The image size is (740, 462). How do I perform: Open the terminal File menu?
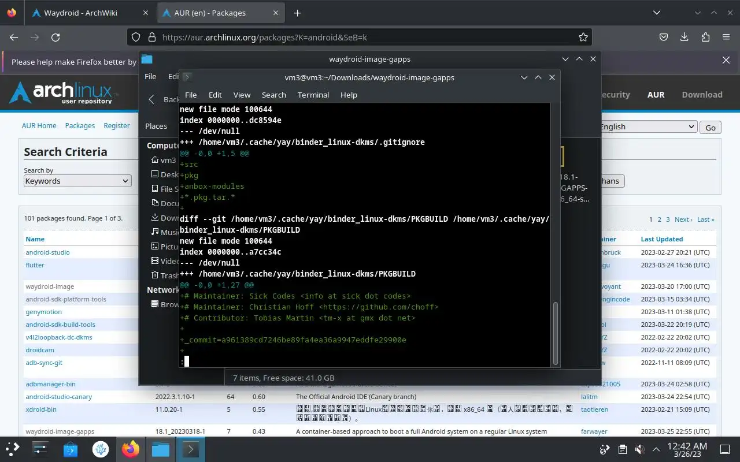tap(191, 95)
